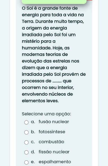Click the letter 'e.' option marker
The height and width of the screenshot is (166, 108).
(33, 162)
